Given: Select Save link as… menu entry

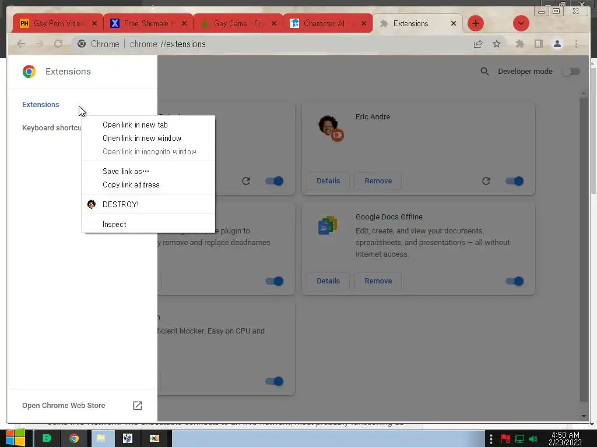Looking at the screenshot, I should pyautogui.click(x=149, y=171).
